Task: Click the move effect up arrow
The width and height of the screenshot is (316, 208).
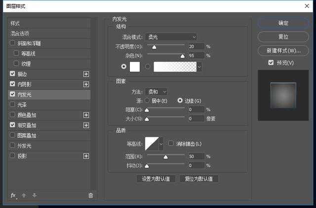Action: (x=24, y=196)
